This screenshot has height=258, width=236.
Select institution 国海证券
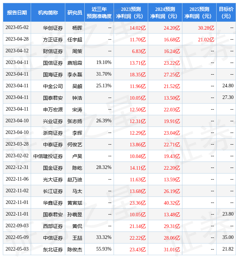tap(53, 75)
